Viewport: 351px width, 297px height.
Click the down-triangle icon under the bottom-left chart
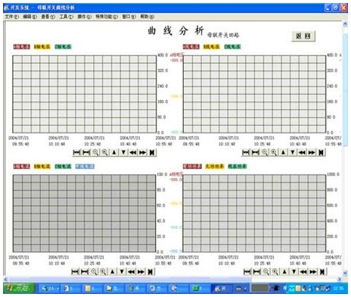tap(122, 272)
